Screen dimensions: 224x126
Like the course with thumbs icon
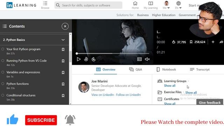(174, 42)
